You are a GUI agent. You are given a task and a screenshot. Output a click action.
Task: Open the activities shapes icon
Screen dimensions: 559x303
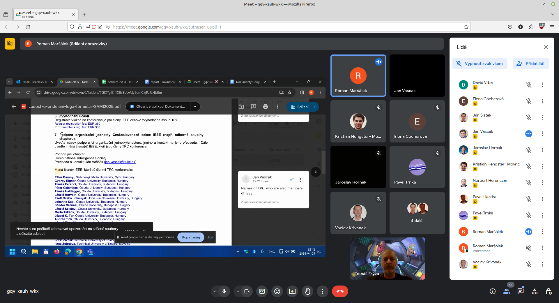[535, 291]
